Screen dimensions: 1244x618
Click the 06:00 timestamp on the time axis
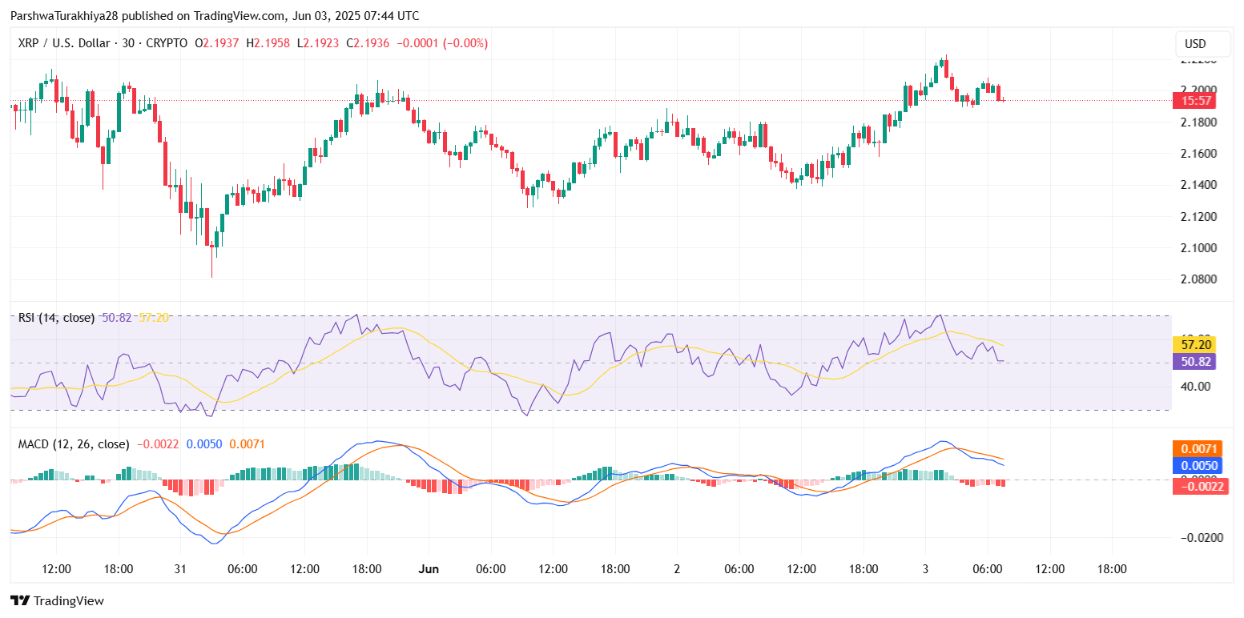(x=244, y=568)
